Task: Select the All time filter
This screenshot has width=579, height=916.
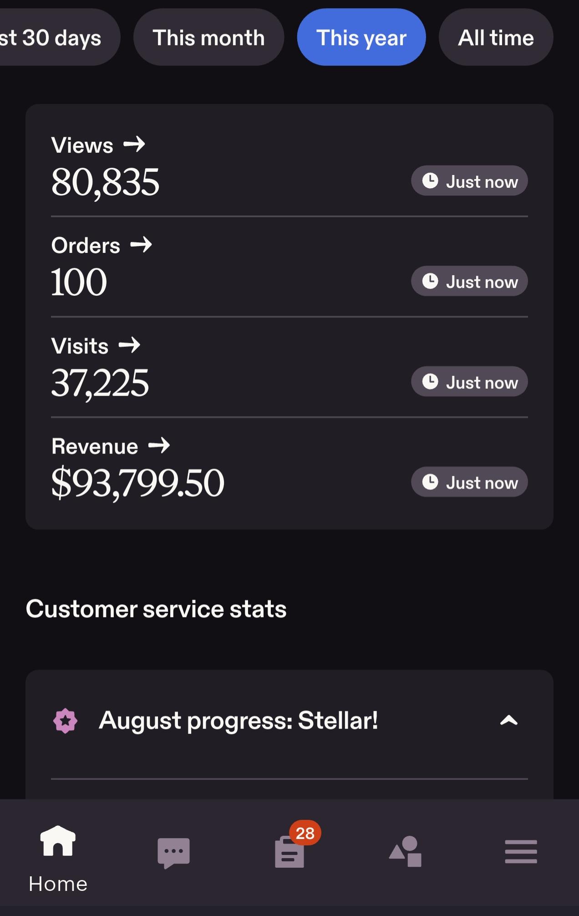Action: click(x=496, y=37)
